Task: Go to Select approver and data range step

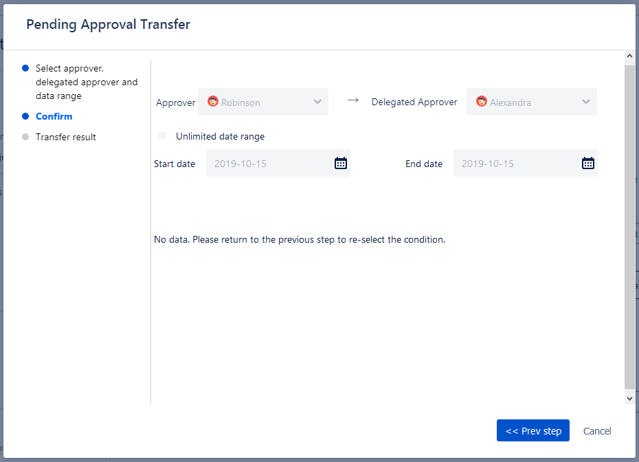Action: point(87,82)
